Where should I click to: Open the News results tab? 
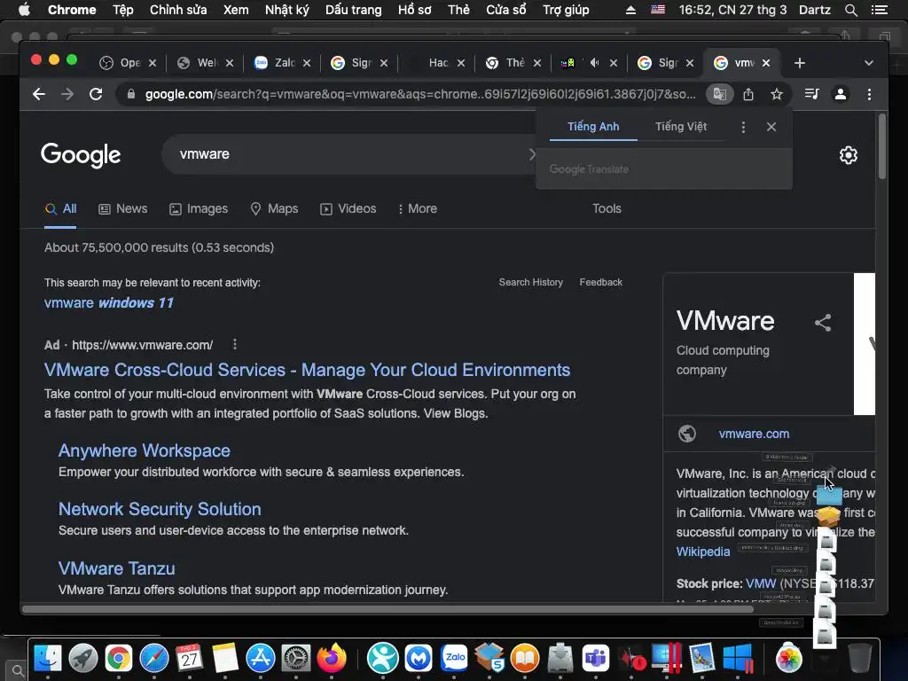(122, 208)
